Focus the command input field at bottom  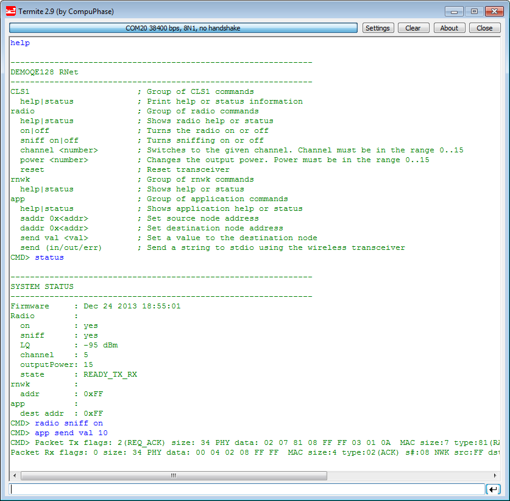pos(247,489)
